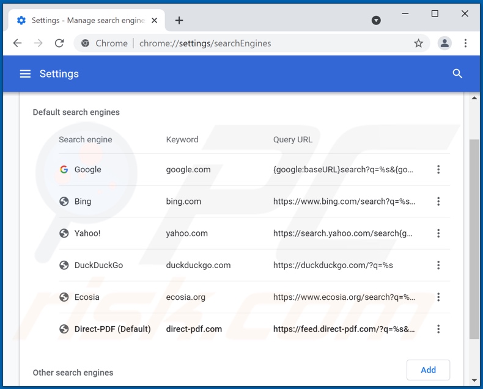The width and height of the screenshot is (483, 389).
Task: Click the scrollbar up arrow
Action: pos(474,98)
